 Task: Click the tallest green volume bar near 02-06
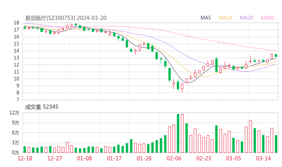178,133
